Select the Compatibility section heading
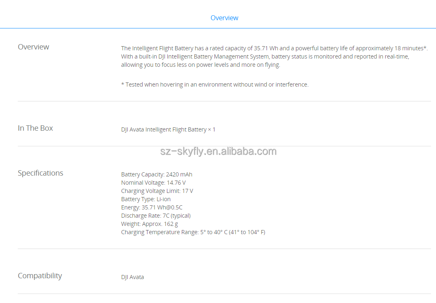 (40, 276)
